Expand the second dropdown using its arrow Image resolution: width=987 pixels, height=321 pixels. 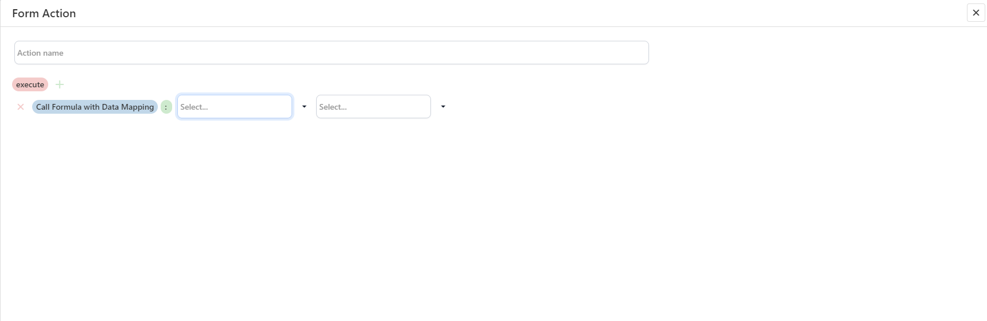(x=443, y=107)
